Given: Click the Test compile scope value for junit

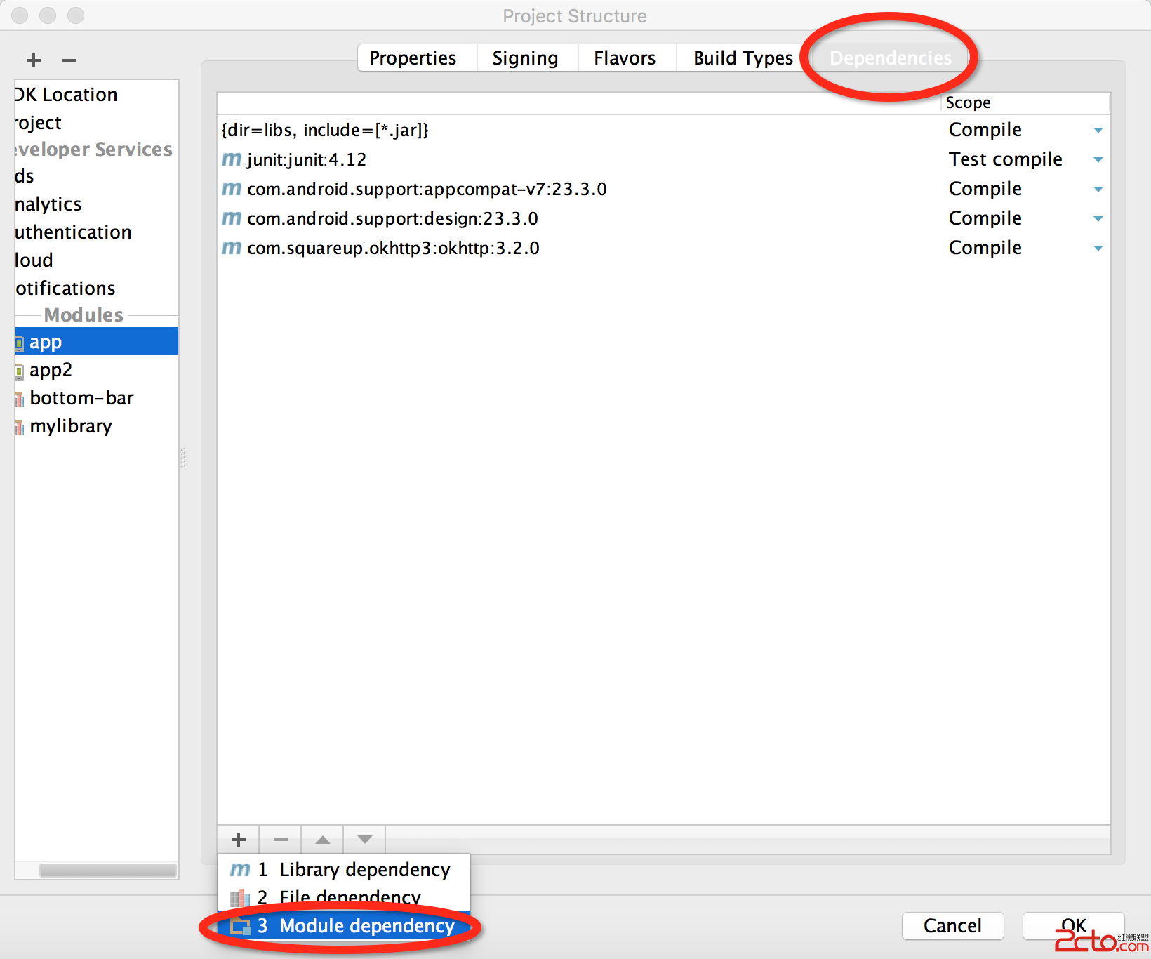Looking at the screenshot, I should click(x=1006, y=160).
